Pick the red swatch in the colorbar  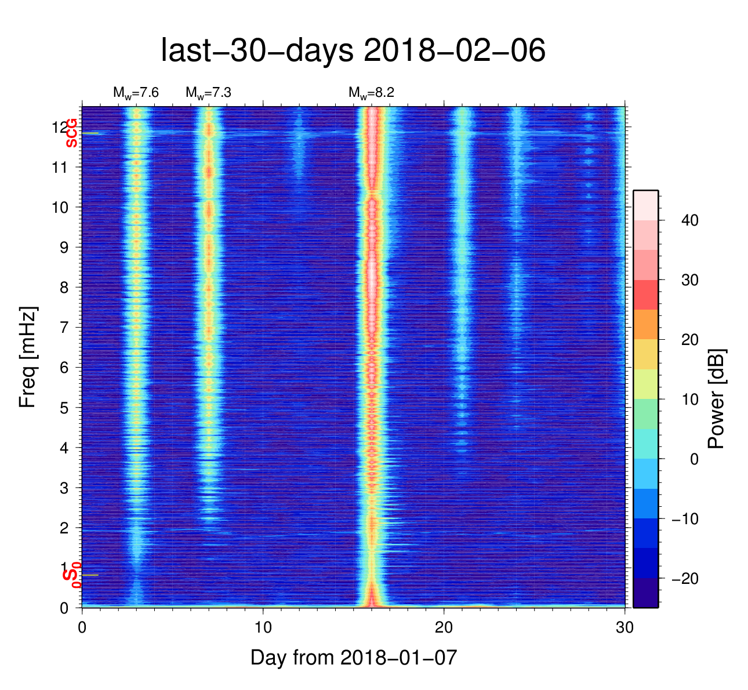point(645,295)
